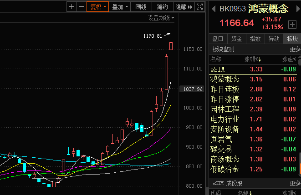Select the 碳交易 sector row
The height and width of the screenshot is (195, 301).
coord(253,149)
